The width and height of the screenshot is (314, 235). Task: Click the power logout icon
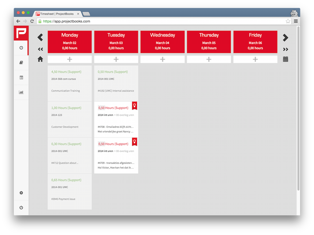tap(21, 207)
